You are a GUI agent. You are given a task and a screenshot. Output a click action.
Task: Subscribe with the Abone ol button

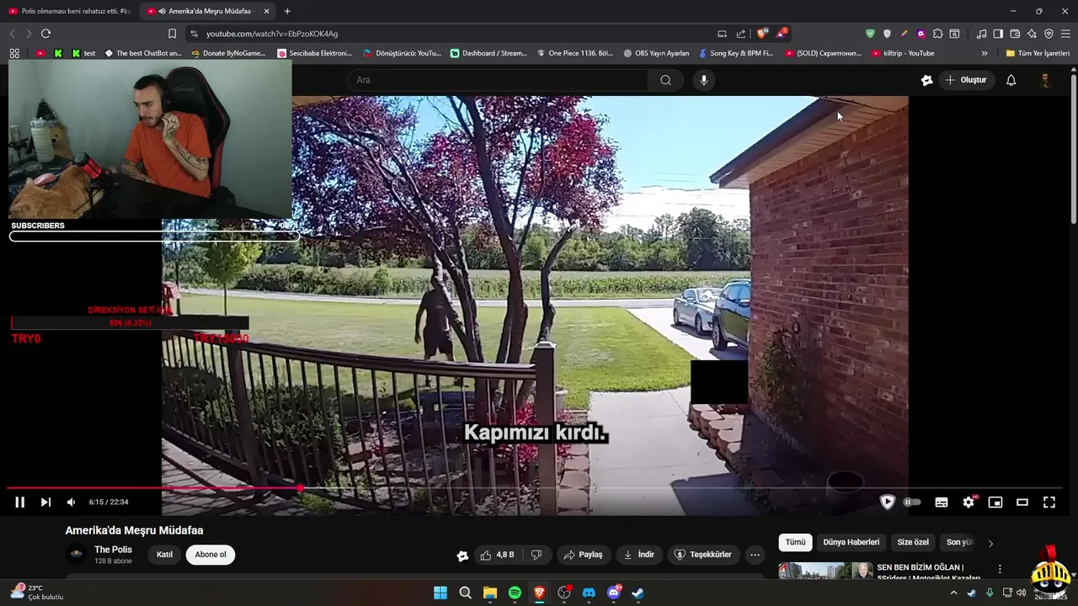pyautogui.click(x=211, y=555)
